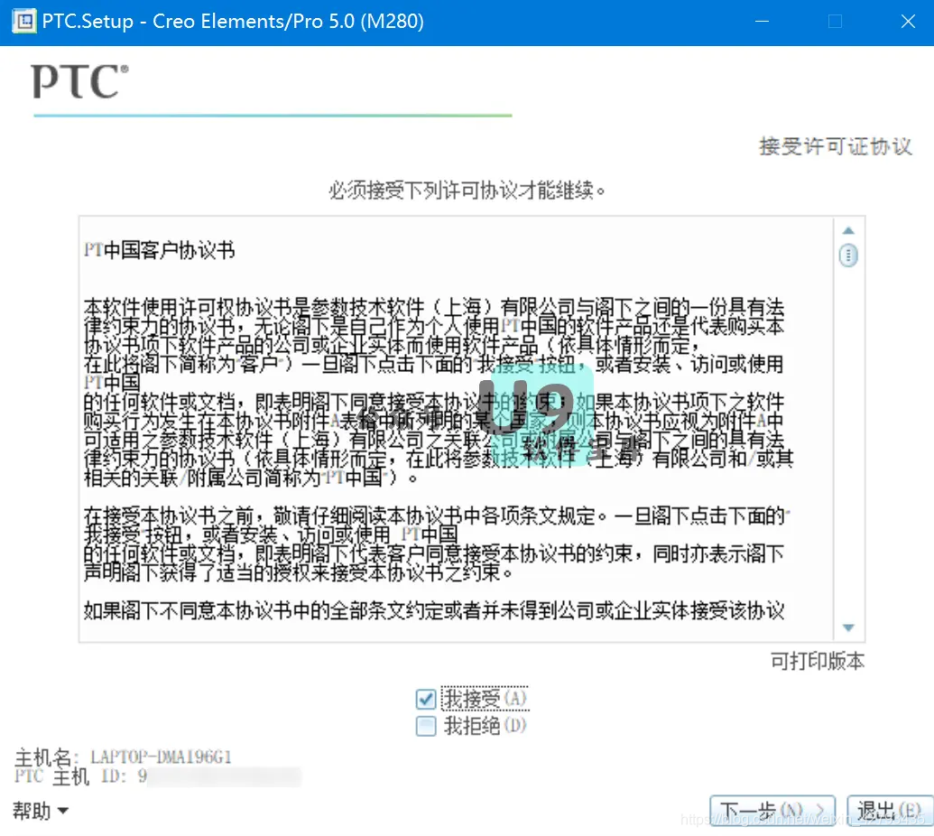Click the license text scrollbar thumb
The image size is (934, 836).
coord(848,255)
